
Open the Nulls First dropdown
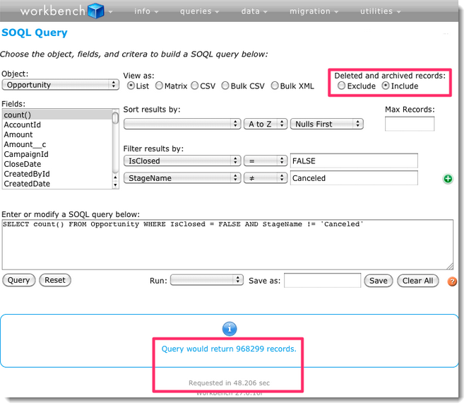click(x=327, y=124)
